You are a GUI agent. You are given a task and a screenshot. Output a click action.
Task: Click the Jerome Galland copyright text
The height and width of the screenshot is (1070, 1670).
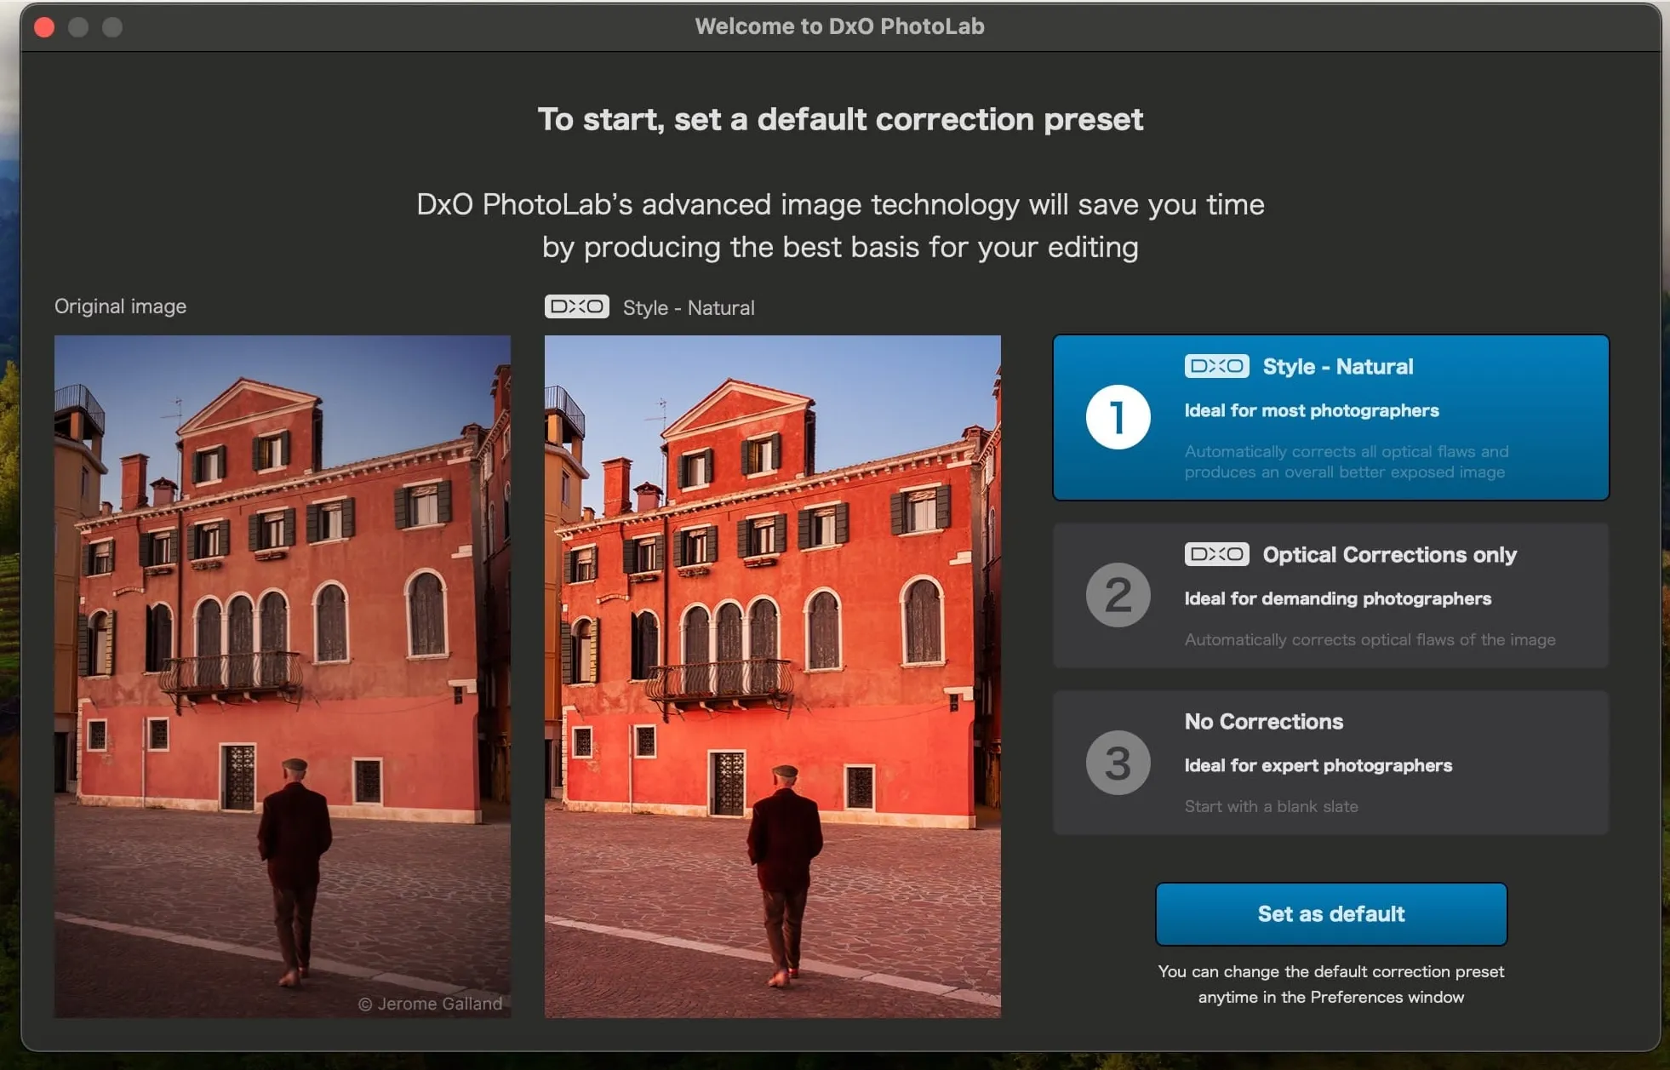pyautogui.click(x=430, y=1004)
